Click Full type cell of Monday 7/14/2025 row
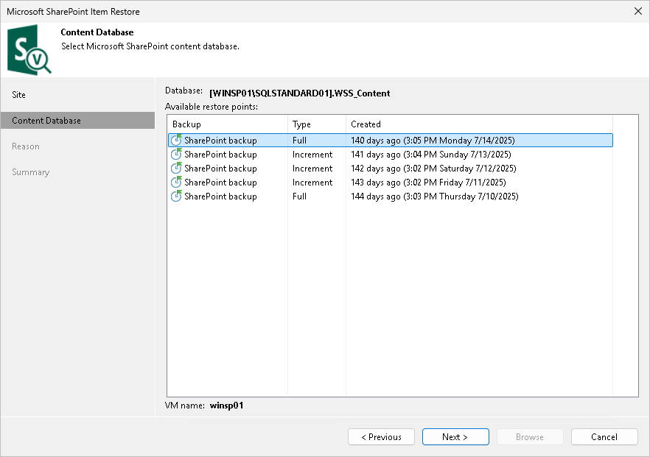This screenshot has width=650, height=457. point(299,141)
